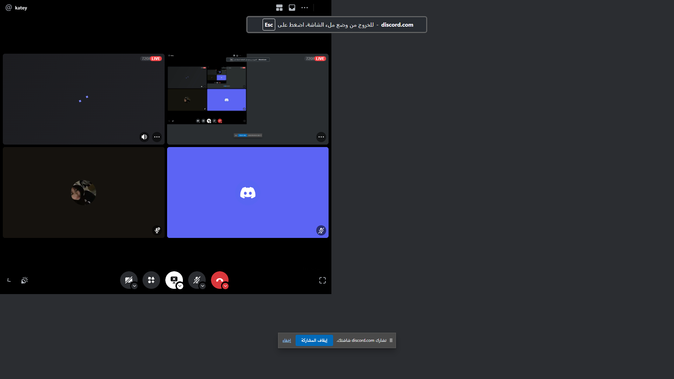Viewport: 674px width, 379px height.
Task: Click the Esc key hint in the notification
Action: tap(269, 25)
